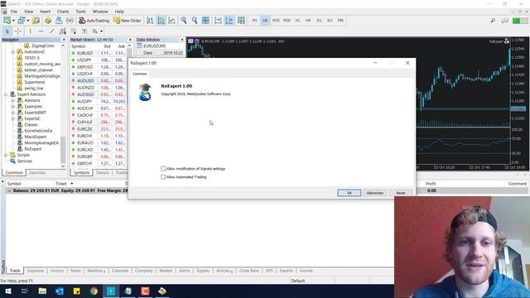The width and height of the screenshot is (530, 298).
Task: Select MacdExpert in Navigator tree
Action: point(35,137)
